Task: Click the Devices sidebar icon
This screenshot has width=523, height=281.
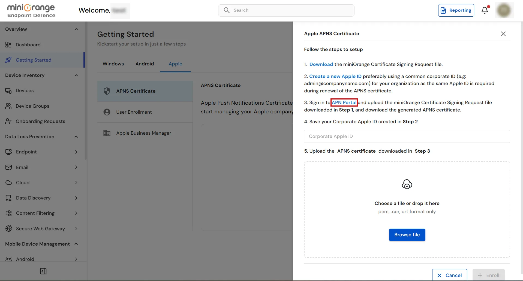Action: click(8, 90)
